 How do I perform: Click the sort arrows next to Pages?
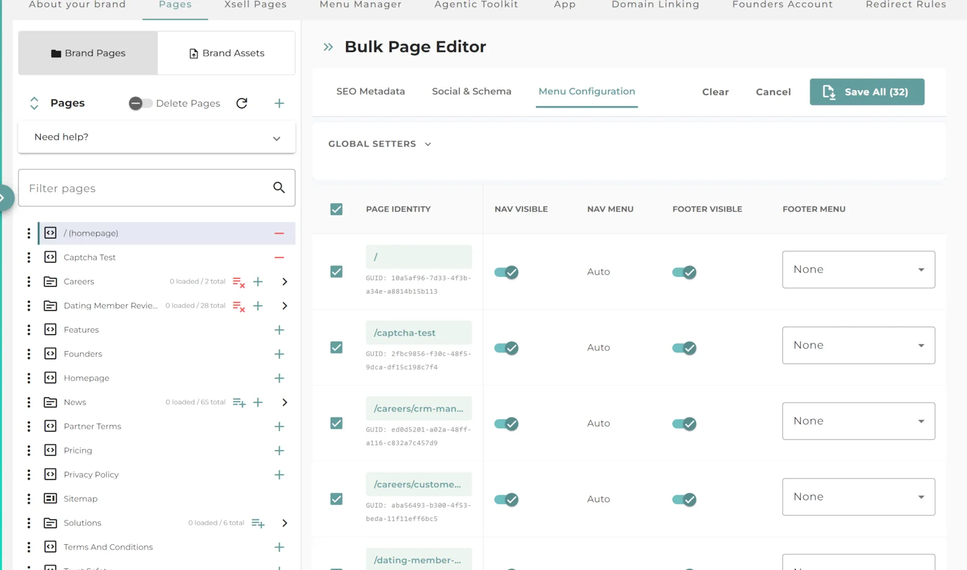click(34, 103)
